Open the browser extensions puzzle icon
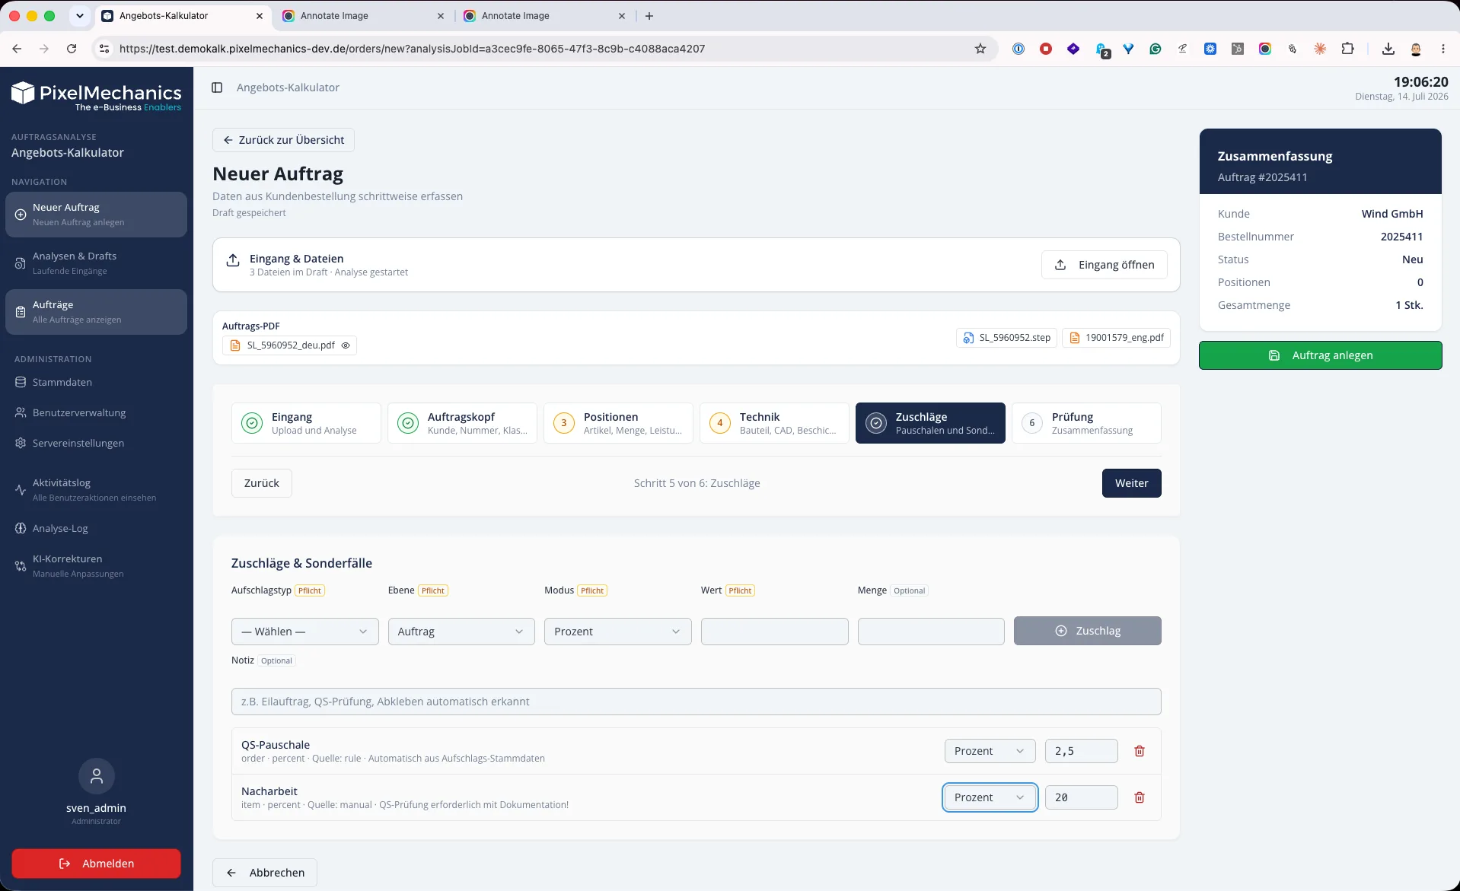This screenshot has height=891, width=1460. pyautogui.click(x=1347, y=49)
